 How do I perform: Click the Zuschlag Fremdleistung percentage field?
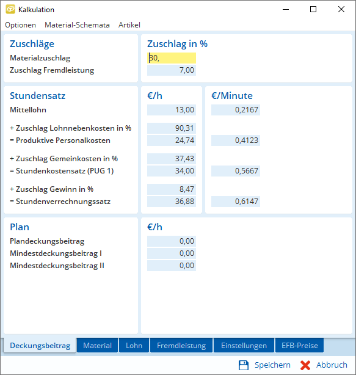point(172,70)
